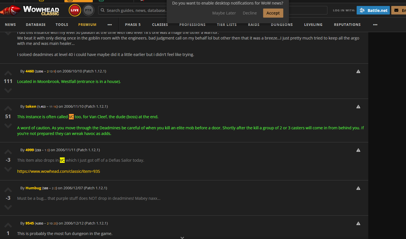Click the highlighted VC in 4999's comment
The height and width of the screenshot is (239, 406).
click(62, 160)
